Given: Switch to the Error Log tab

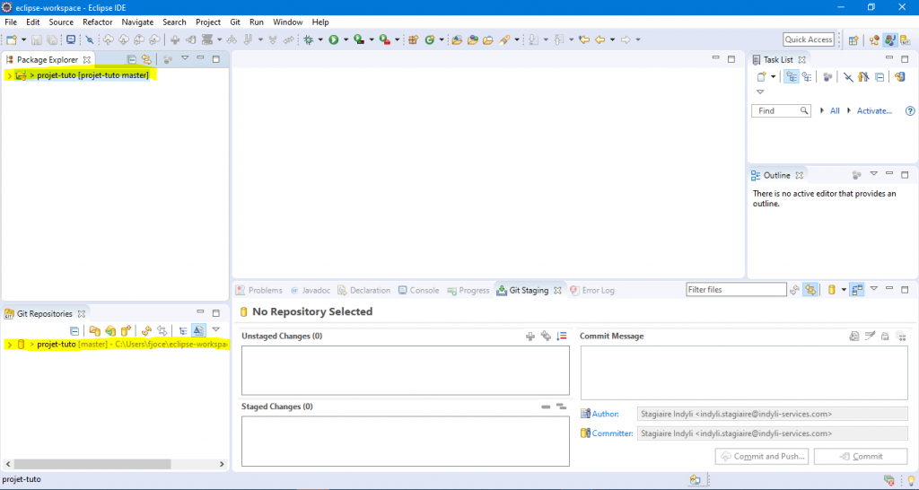Looking at the screenshot, I should 592,290.
